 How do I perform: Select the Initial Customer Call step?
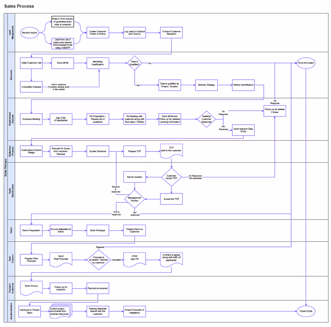[31, 63]
